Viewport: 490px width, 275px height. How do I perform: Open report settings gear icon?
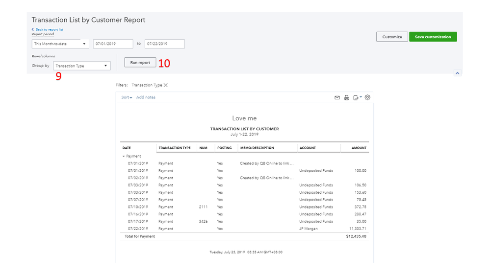pos(367,97)
